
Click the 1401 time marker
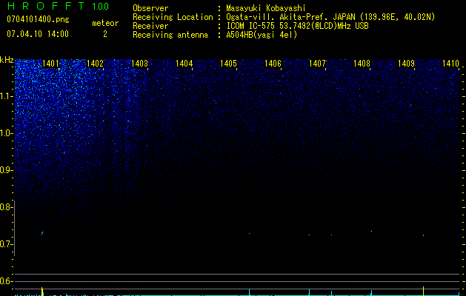[x=51, y=63]
